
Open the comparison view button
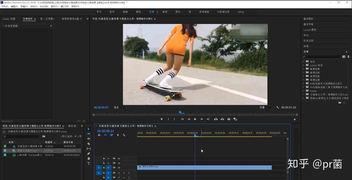235,119
